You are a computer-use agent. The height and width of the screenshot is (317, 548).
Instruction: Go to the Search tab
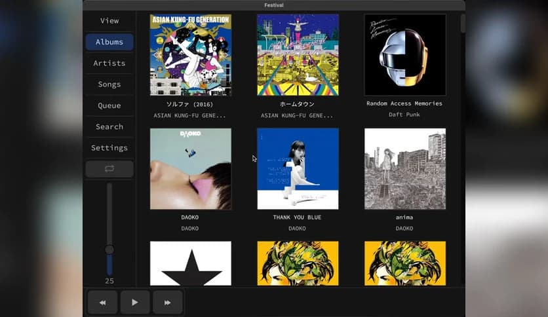click(109, 126)
